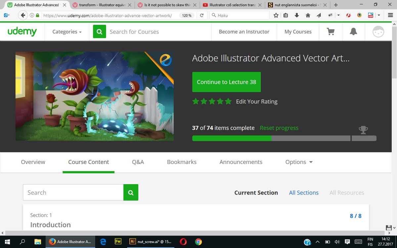Image resolution: width=397 pixels, height=248 pixels.
Task: Click the course completion trophy icon
Action: click(x=363, y=130)
